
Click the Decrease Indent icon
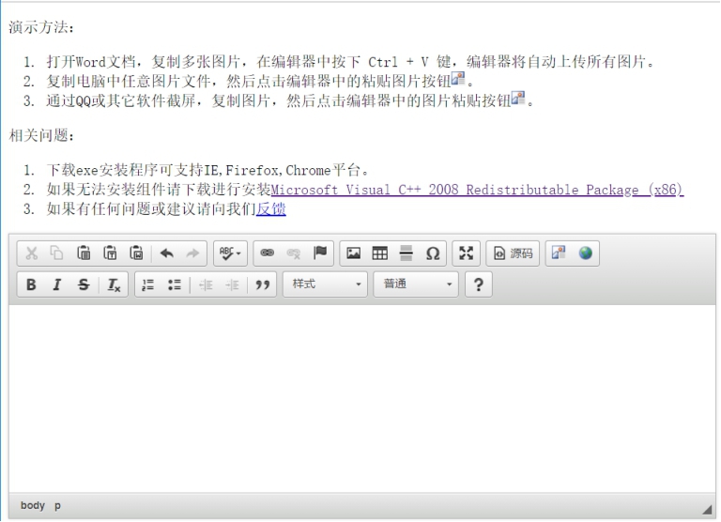206,284
